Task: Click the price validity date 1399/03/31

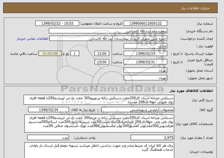Action: point(145,62)
